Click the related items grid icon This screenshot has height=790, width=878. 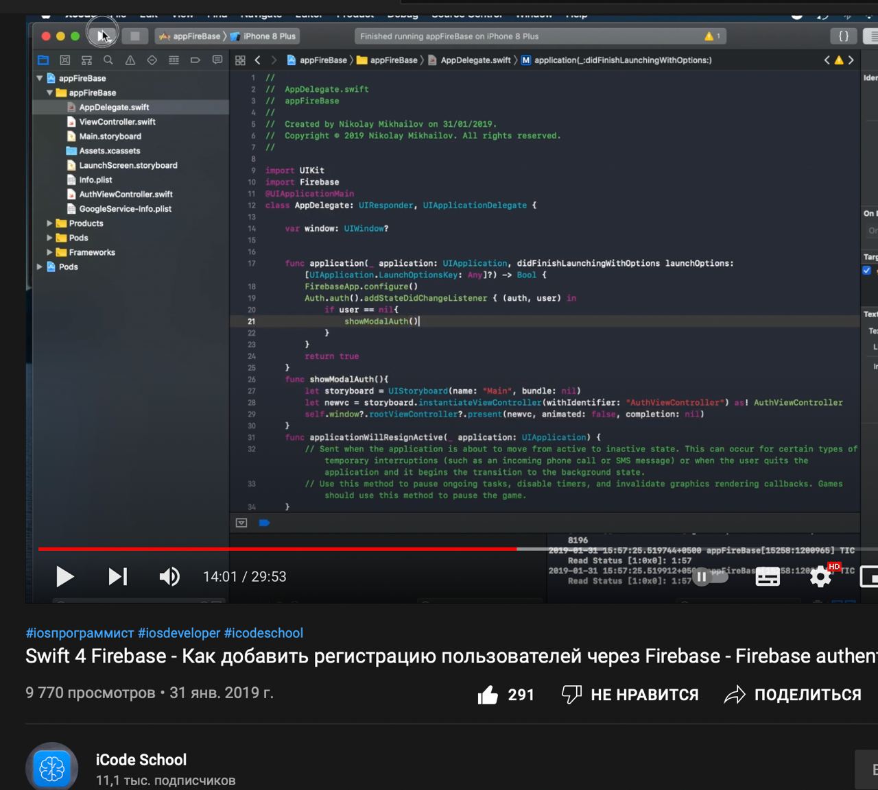[240, 60]
